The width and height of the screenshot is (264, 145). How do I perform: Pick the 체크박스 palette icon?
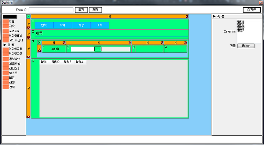click(5, 64)
